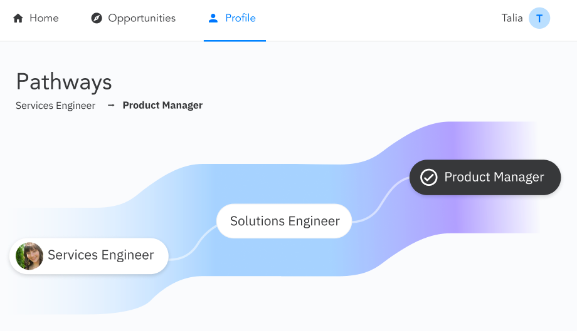Click the Services Engineer pathway node label
Screen dimensions: 577x331
tap(101, 255)
